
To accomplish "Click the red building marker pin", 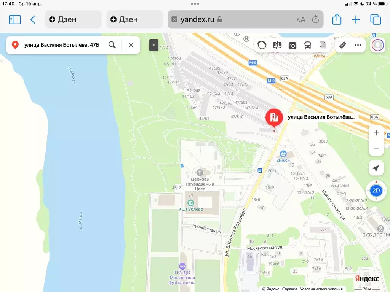I will click(x=274, y=117).
